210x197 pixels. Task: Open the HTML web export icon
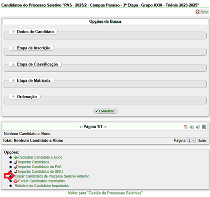click(x=204, y=127)
